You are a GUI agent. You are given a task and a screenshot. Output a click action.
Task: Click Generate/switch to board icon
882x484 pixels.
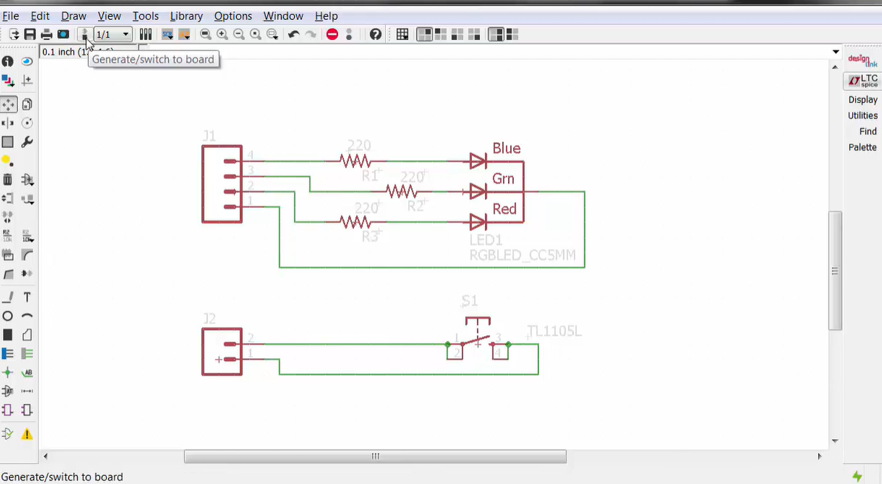coord(84,35)
